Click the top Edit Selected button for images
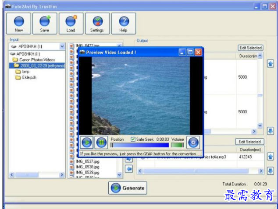 pyautogui.click(x=250, y=48)
